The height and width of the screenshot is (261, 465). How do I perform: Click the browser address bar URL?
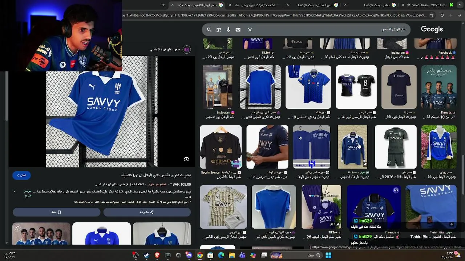(x=274, y=15)
